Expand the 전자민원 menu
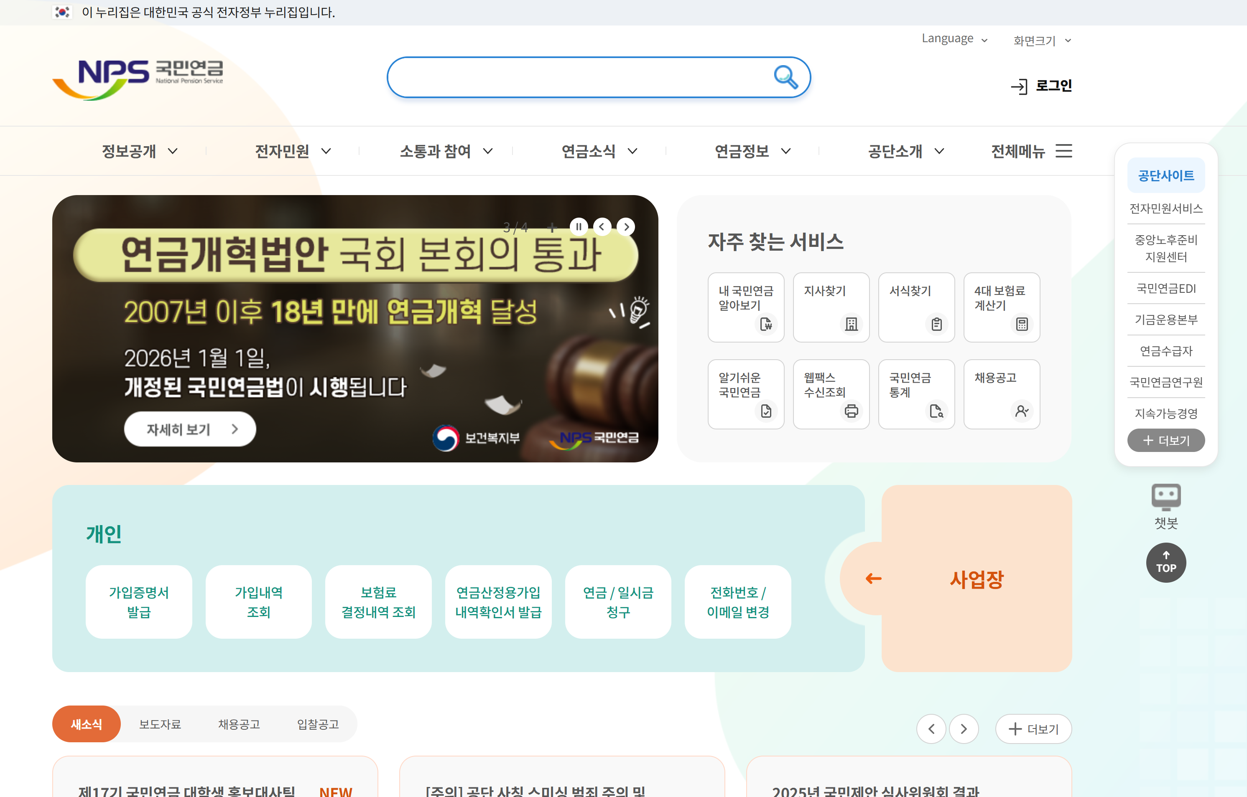 pyautogui.click(x=293, y=151)
